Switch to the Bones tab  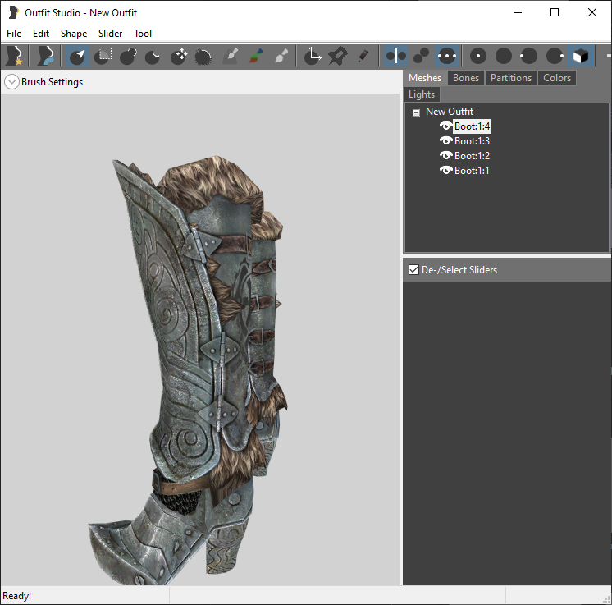tap(466, 78)
